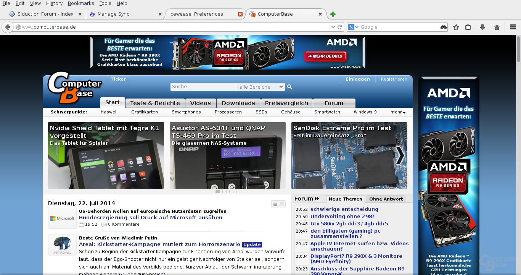Click the Ticker link
Viewport: 521px width, 275px height.
118,79
